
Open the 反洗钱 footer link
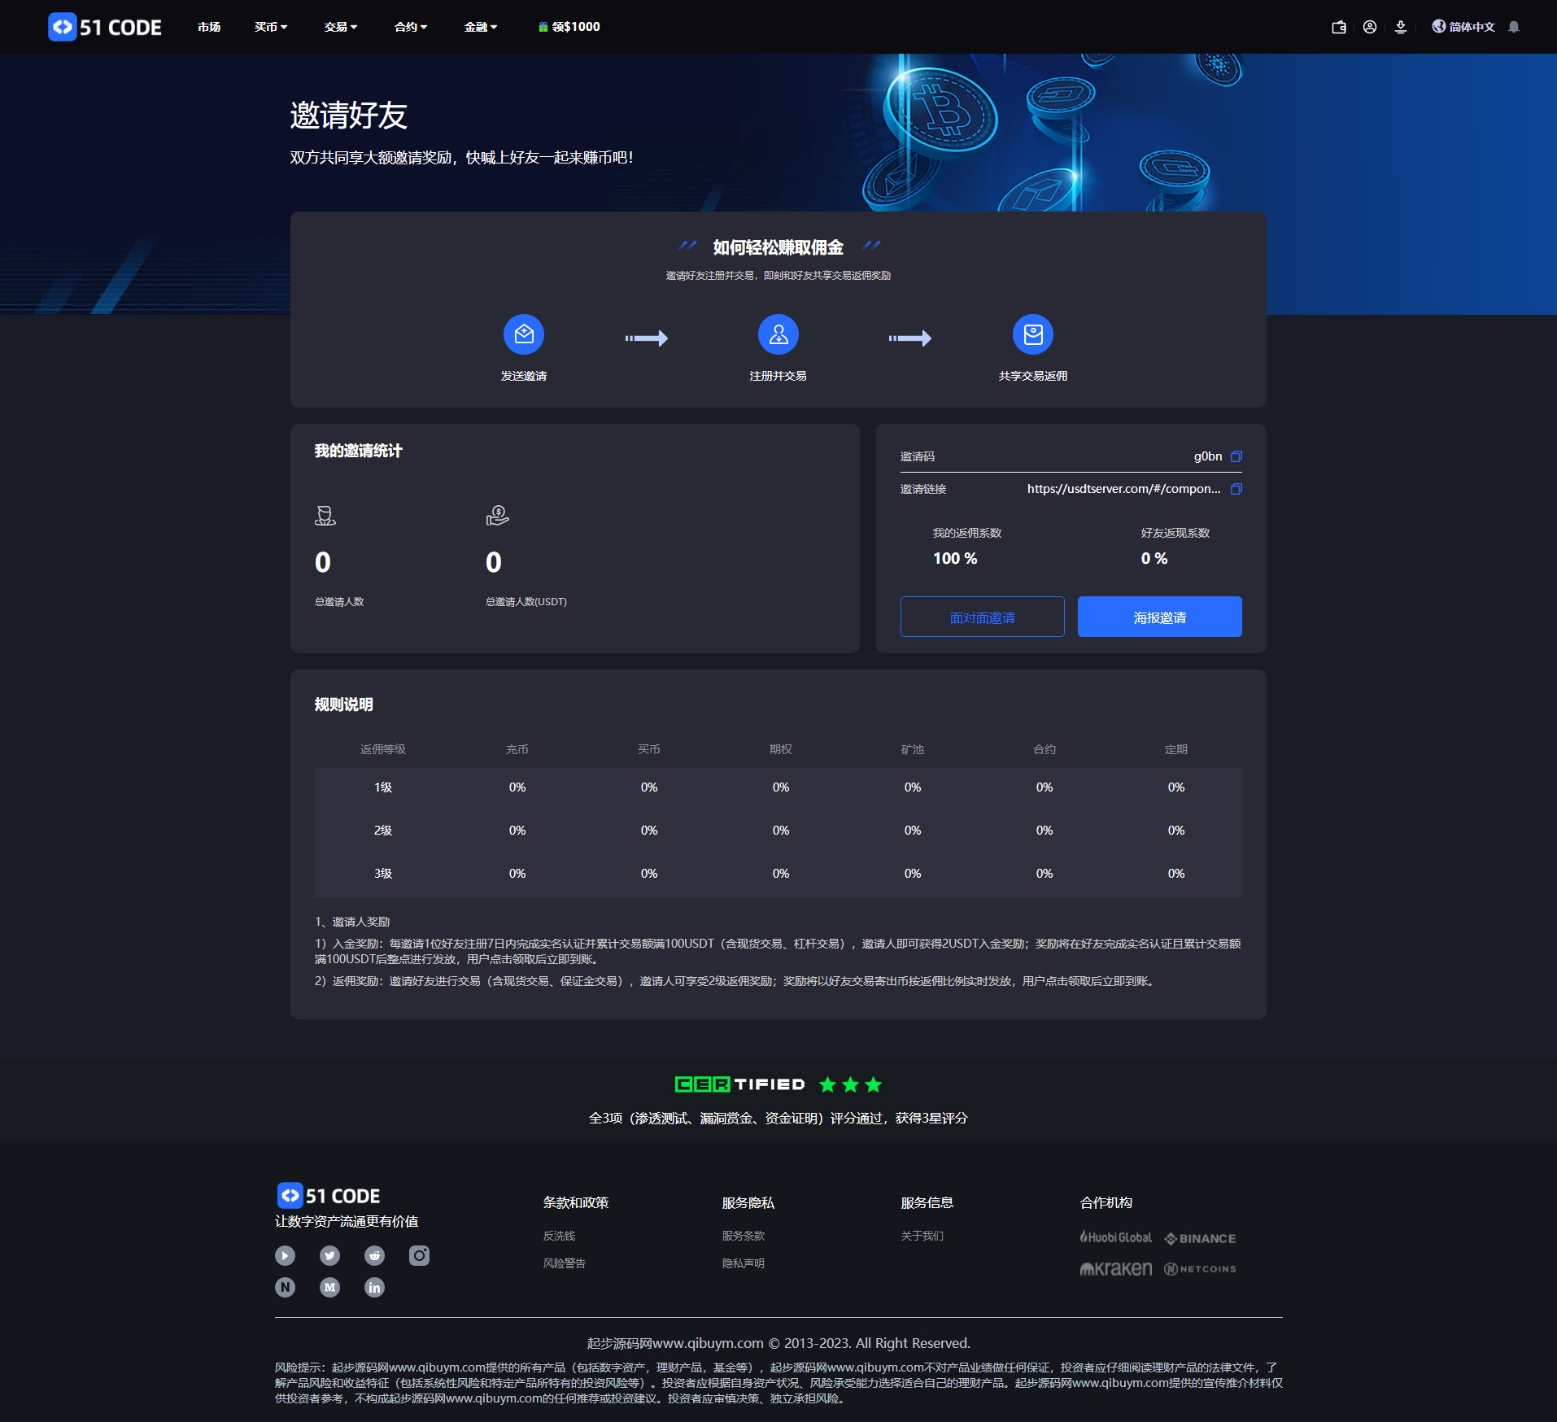pyautogui.click(x=560, y=1236)
